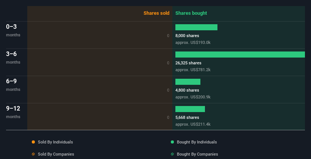Click the 6–9 months row label

13,85
